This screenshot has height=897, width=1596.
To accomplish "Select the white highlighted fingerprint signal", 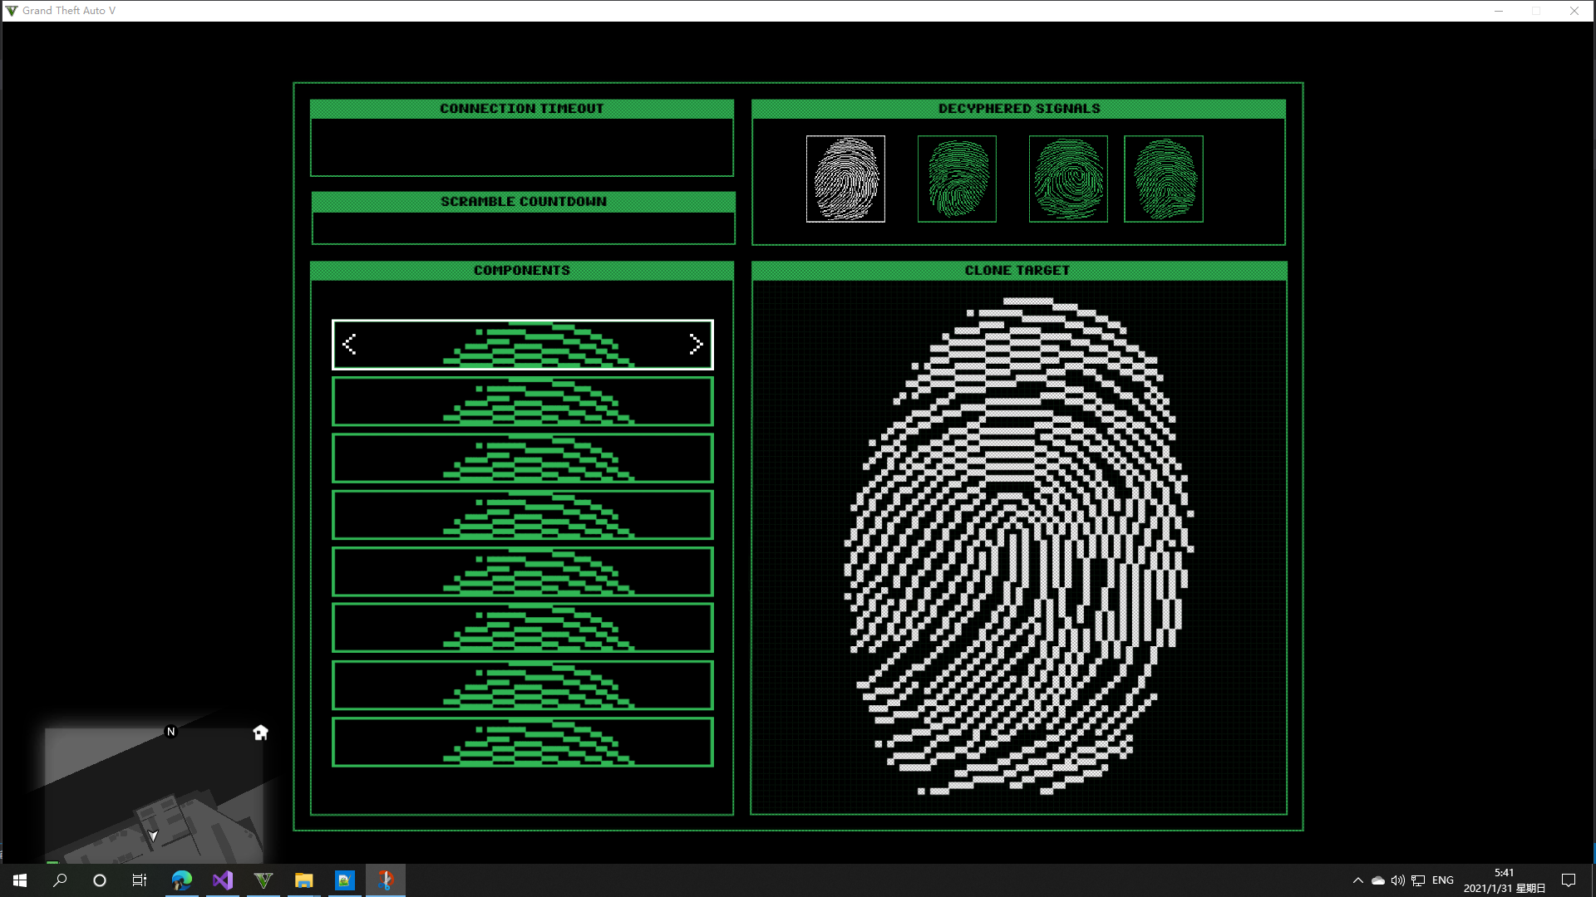I will 845,179.
